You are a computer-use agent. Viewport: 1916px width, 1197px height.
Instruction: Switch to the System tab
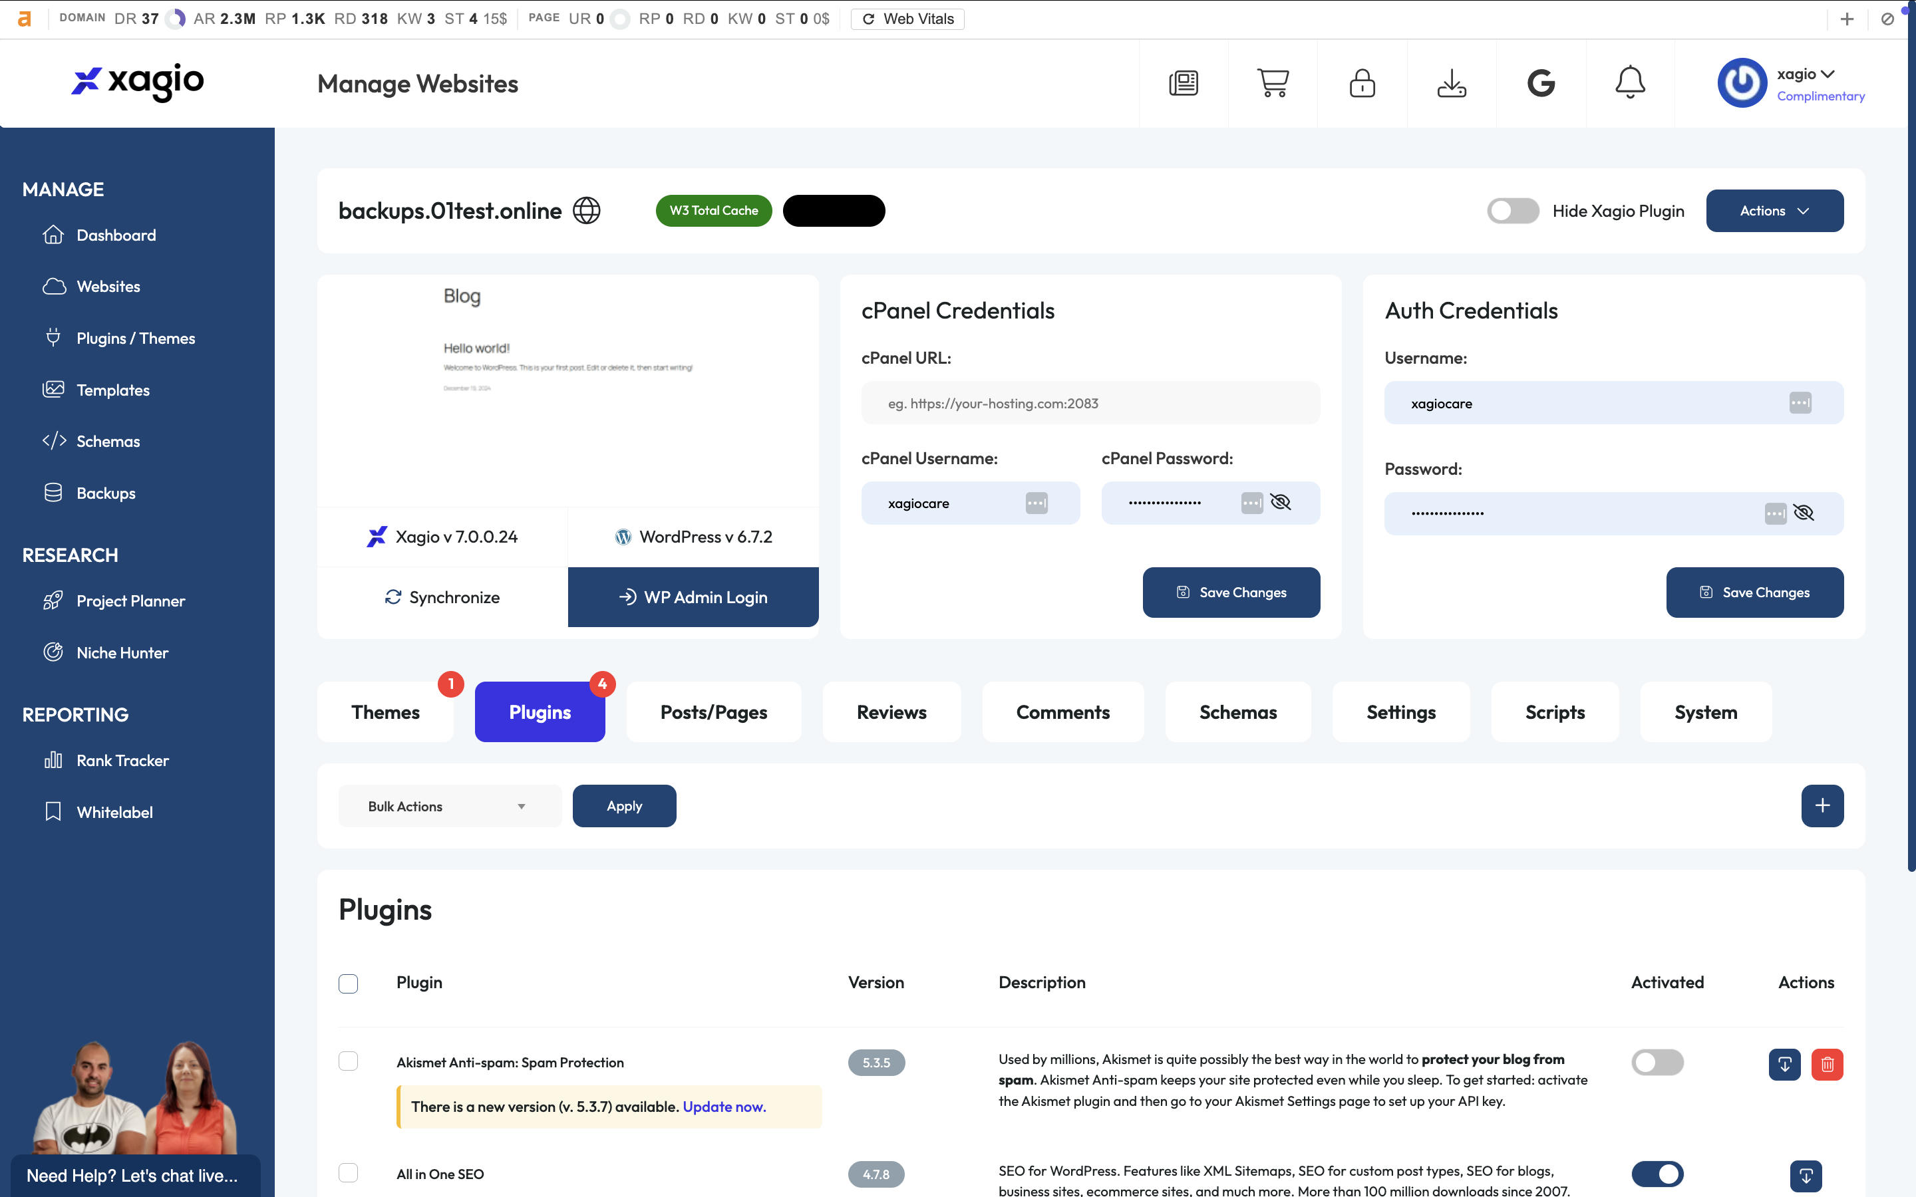pyautogui.click(x=1705, y=712)
